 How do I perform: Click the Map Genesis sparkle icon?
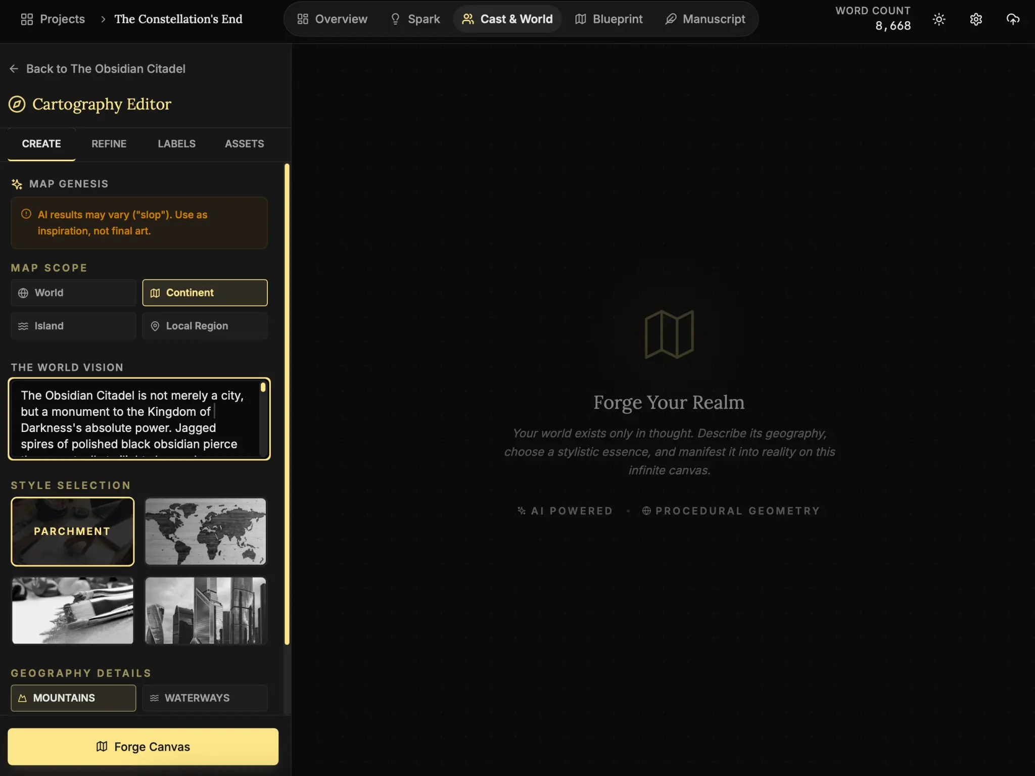[17, 184]
